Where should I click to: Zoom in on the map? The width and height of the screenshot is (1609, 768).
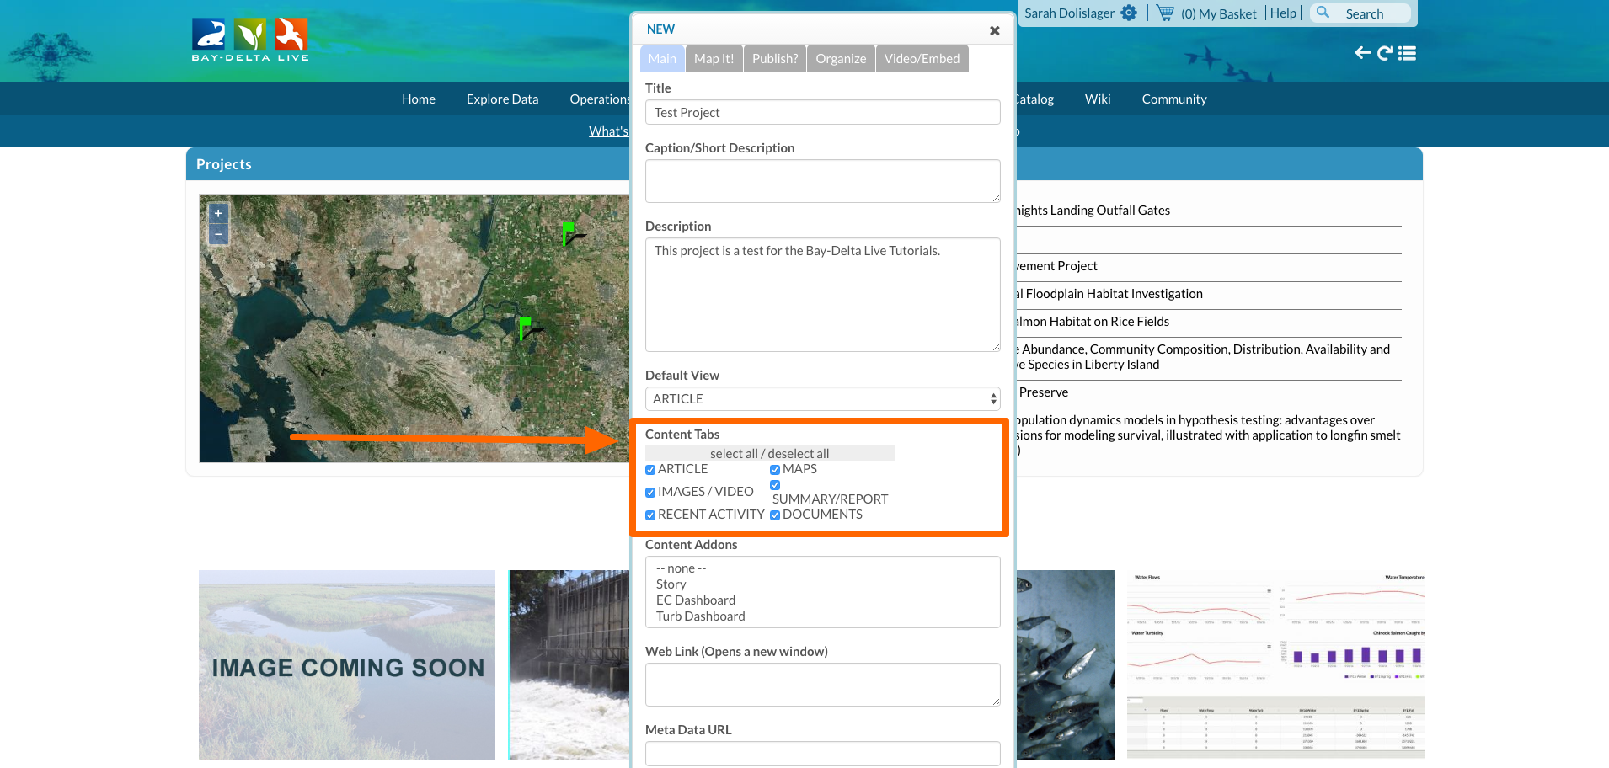coord(218,213)
